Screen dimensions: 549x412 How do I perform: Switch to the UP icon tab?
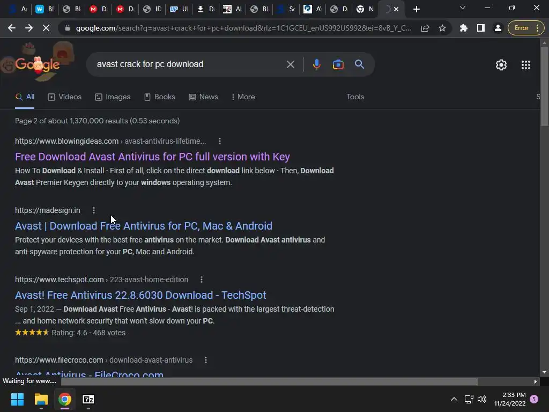179,9
